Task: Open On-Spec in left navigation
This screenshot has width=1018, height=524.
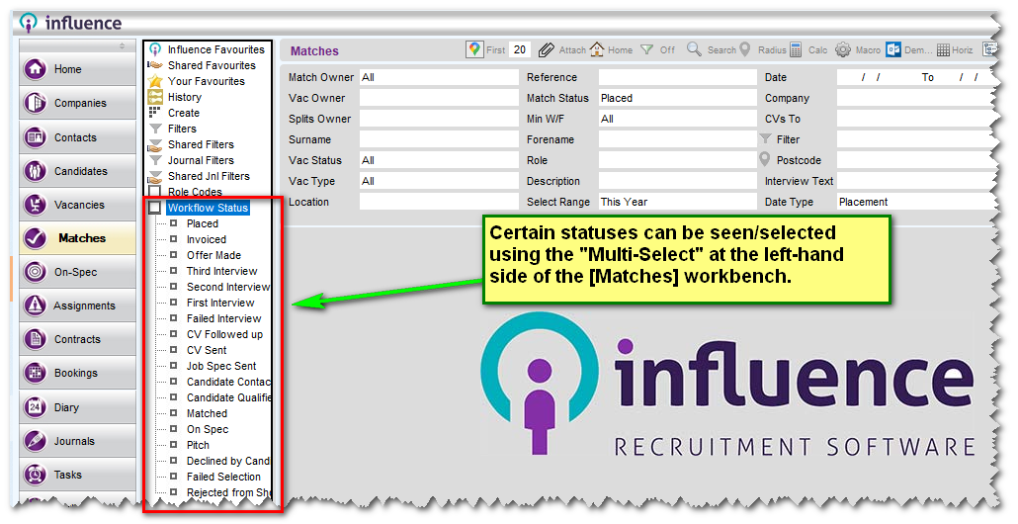Action: (77, 272)
